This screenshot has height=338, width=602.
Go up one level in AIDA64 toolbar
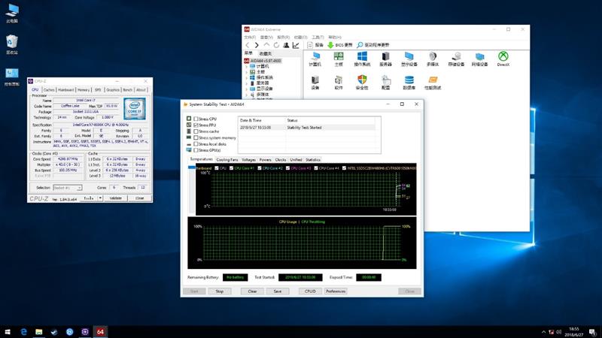click(x=266, y=45)
